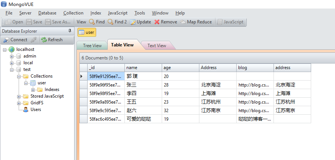Click the yellow user document tab

coord(87,32)
